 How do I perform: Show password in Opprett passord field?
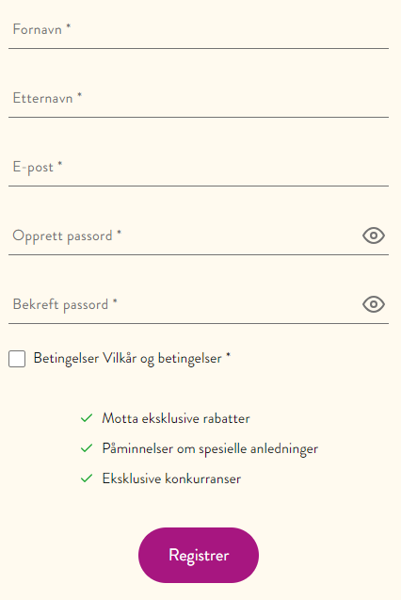[x=374, y=235]
